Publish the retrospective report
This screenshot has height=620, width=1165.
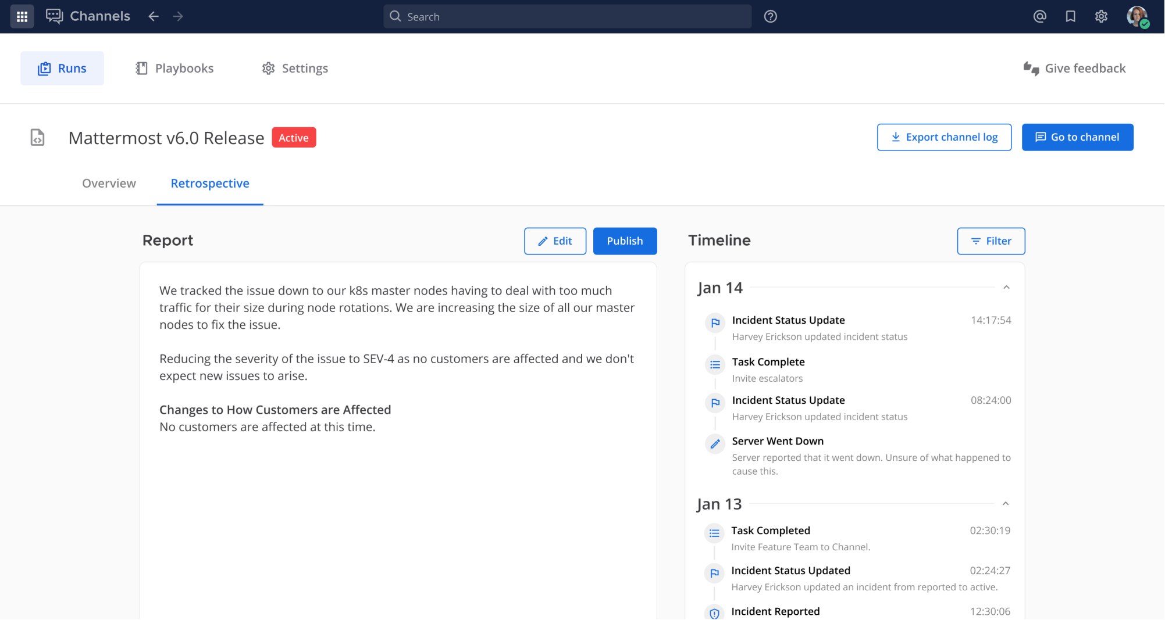point(625,241)
